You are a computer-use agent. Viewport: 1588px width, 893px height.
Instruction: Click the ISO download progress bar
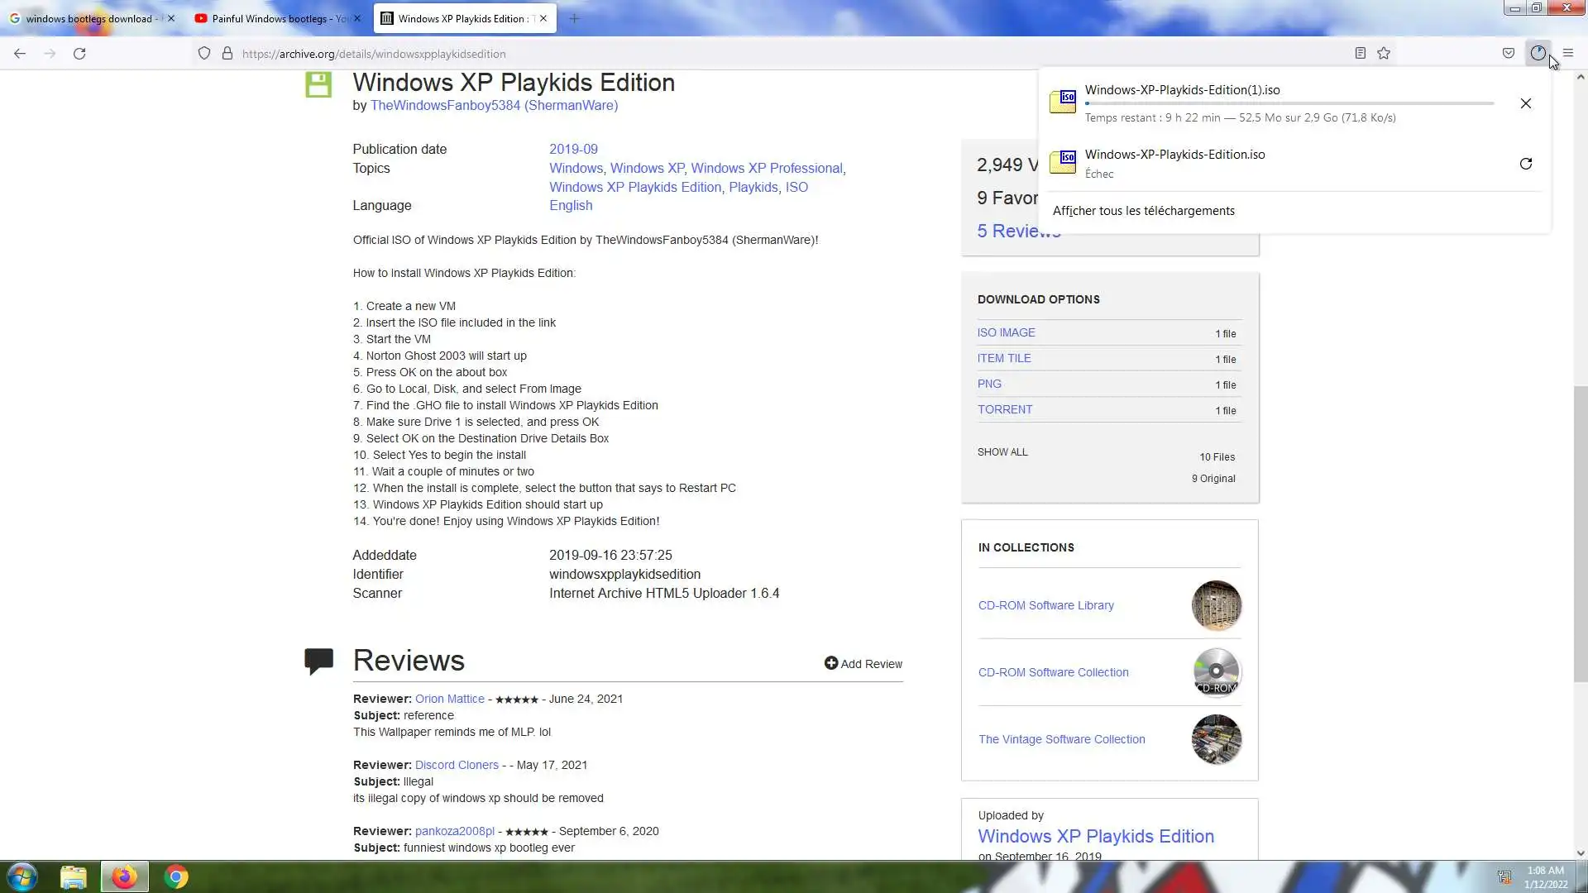1289,103
